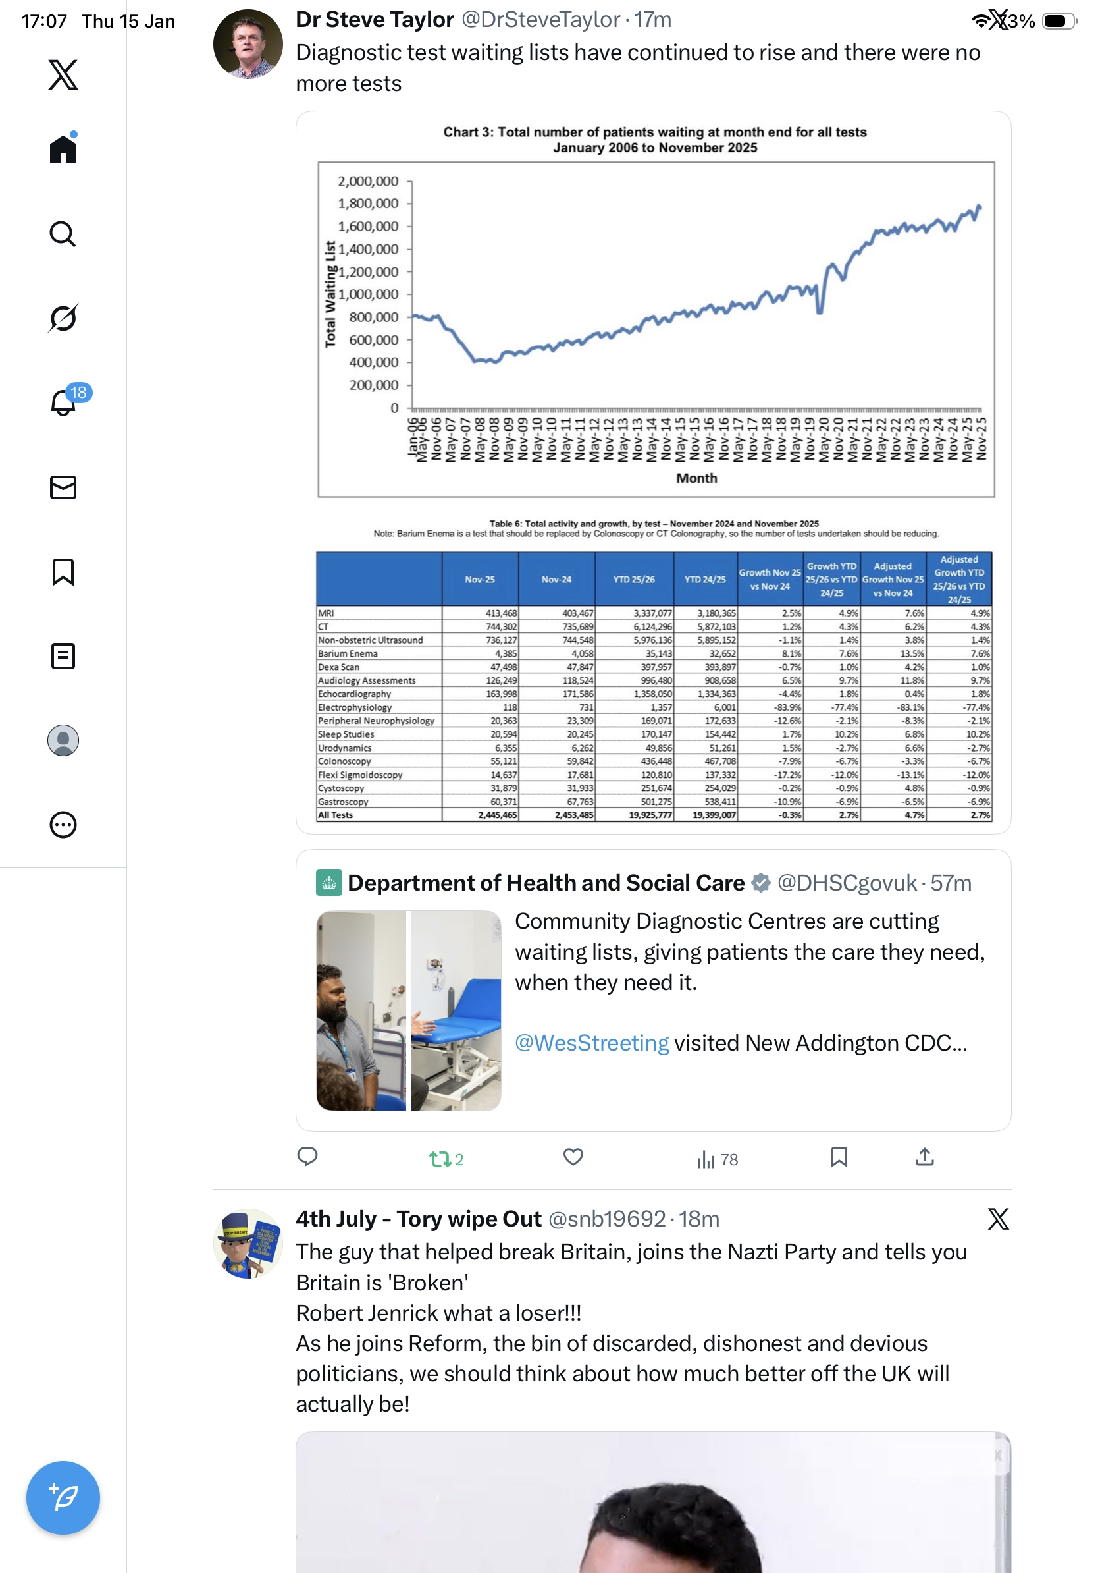Screen dimensions: 1098x1573
Task: View analytics showing 78 views
Action: coord(717,1159)
